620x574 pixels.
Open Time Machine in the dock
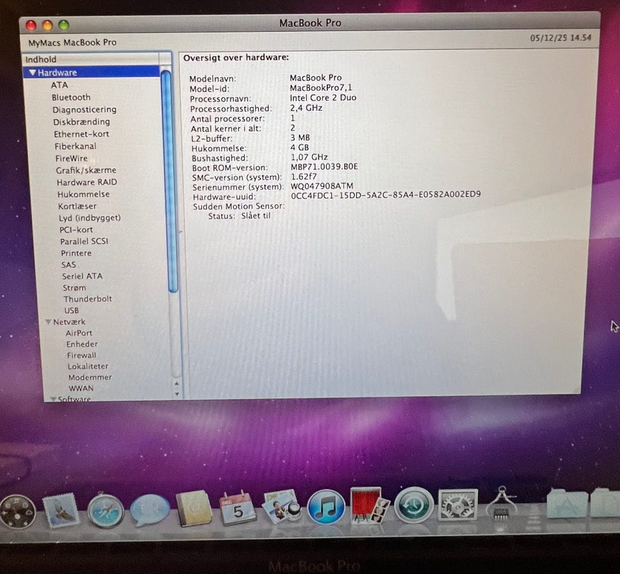pos(414,506)
